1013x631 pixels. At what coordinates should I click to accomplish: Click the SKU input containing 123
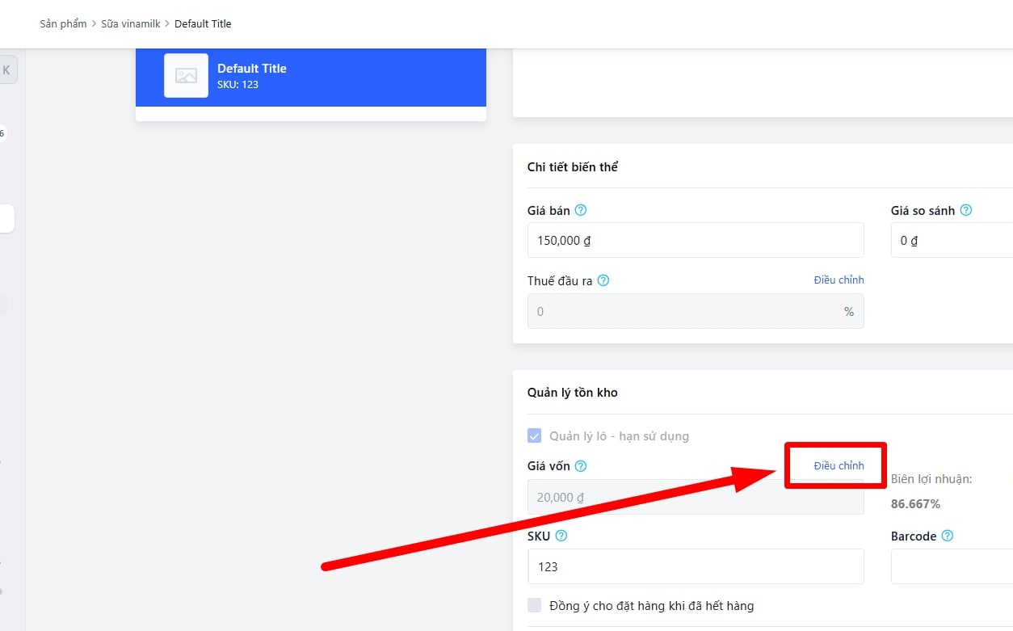(695, 566)
